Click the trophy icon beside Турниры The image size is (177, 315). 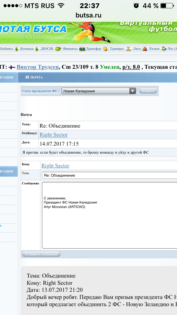pos(105,49)
